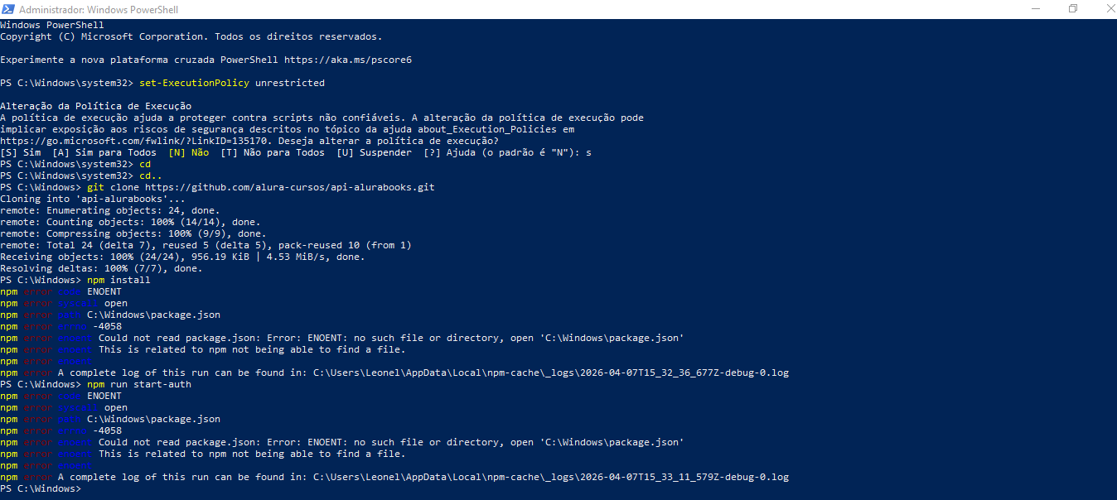Click the 'Administrador: Windows PowerShell' title text
The image size is (1117, 500).
(x=98, y=10)
